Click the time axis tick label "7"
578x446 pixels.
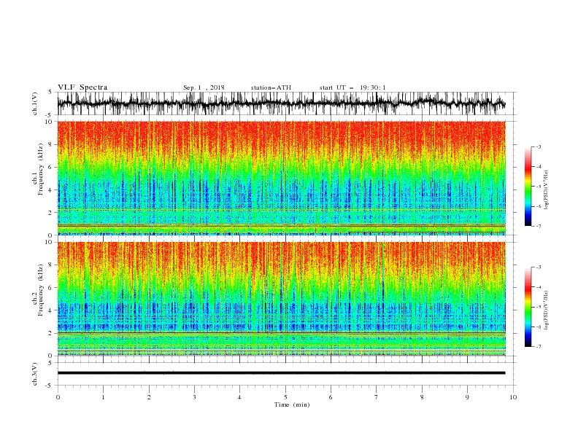click(377, 397)
